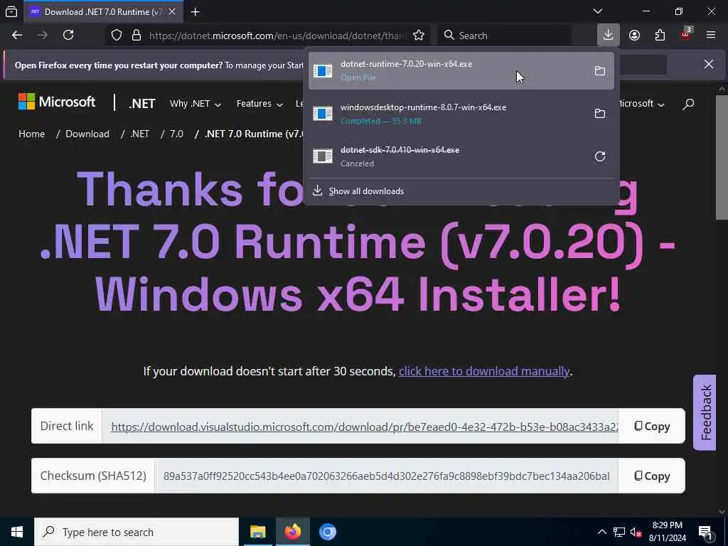The width and height of the screenshot is (728, 546).
Task: Open the list all tabs dropdown arrow
Action: (x=598, y=11)
